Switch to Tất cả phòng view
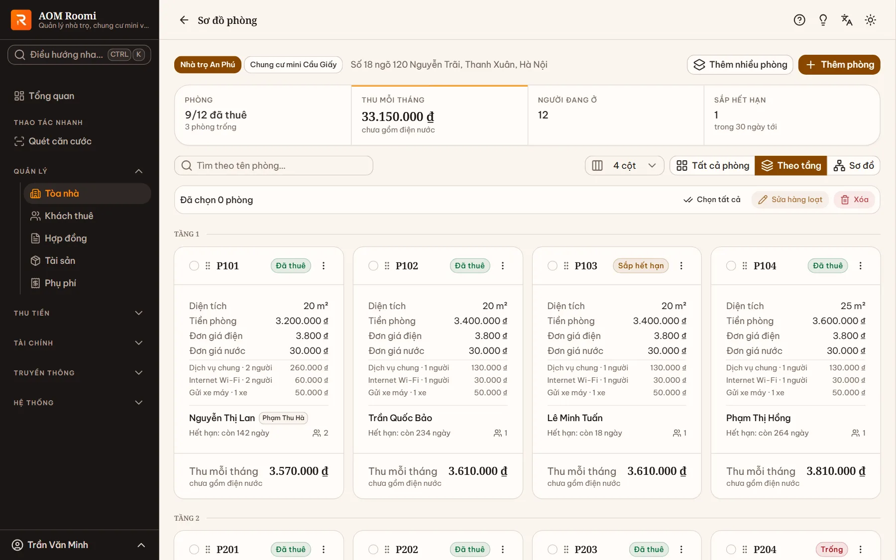 point(712,166)
